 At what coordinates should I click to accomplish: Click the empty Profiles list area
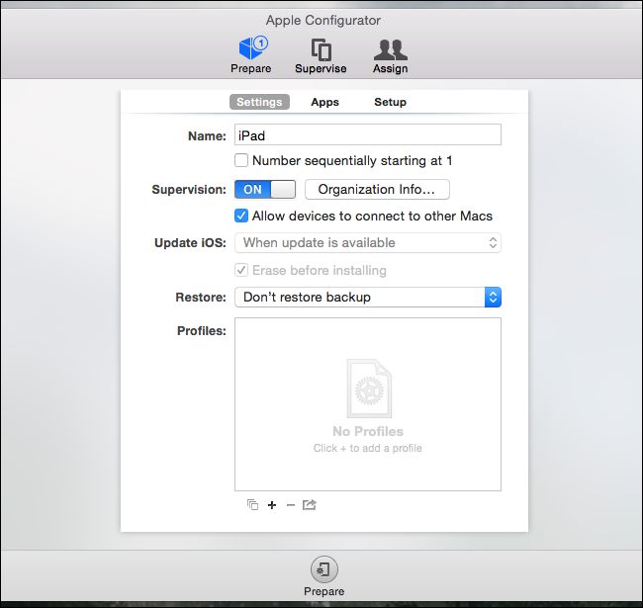click(368, 404)
